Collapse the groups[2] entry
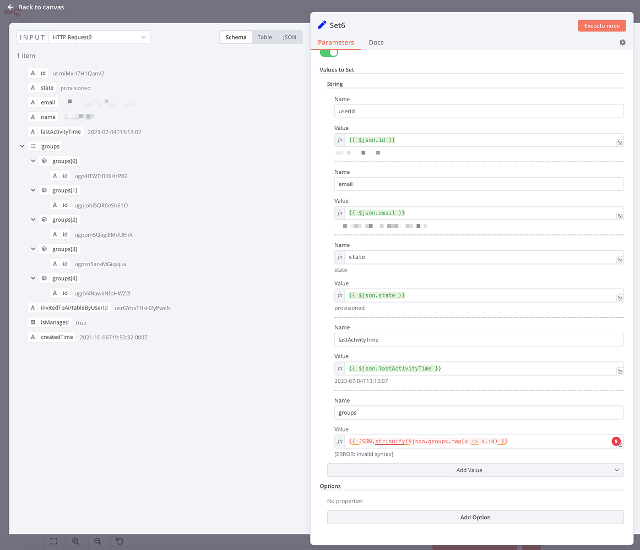The image size is (640, 550). click(x=33, y=219)
